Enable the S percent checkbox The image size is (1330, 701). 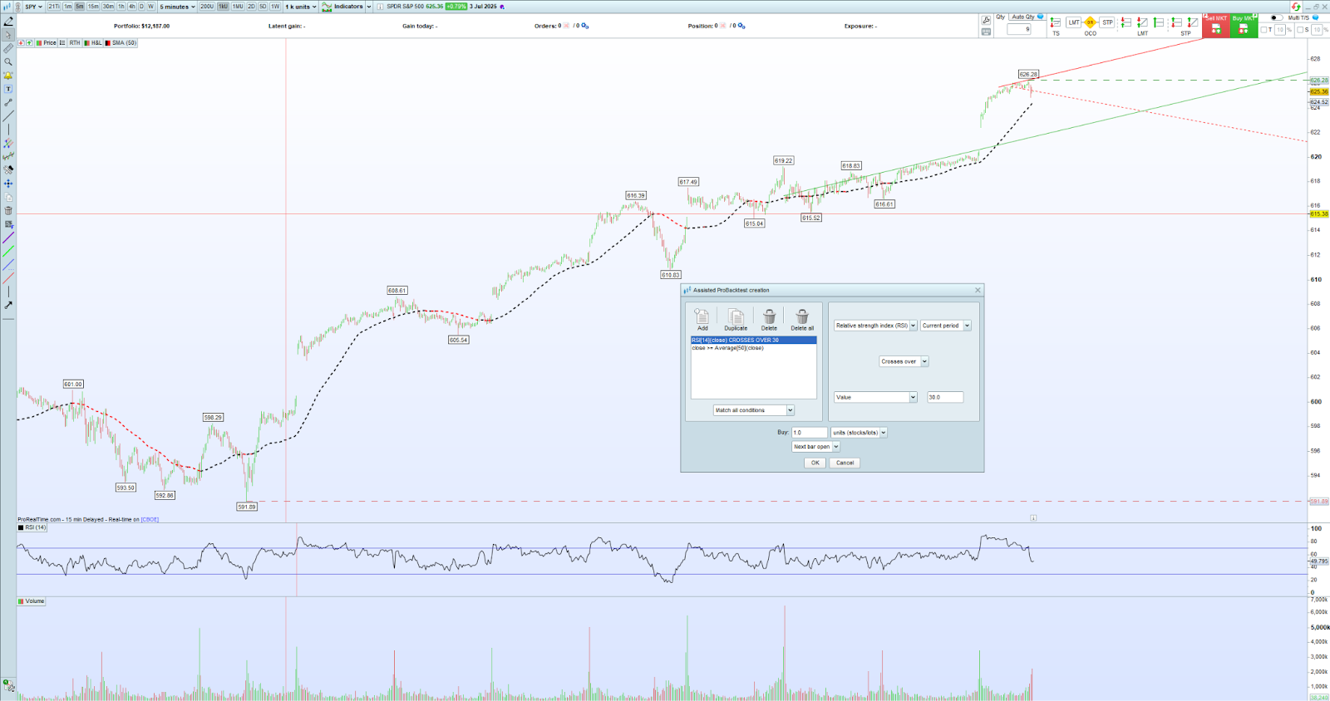click(1301, 30)
